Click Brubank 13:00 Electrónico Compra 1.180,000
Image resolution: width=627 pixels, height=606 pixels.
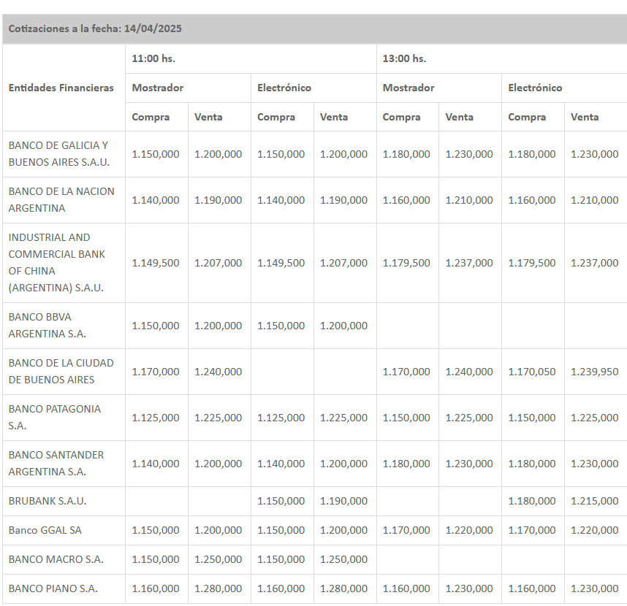(x=532, y=501)
